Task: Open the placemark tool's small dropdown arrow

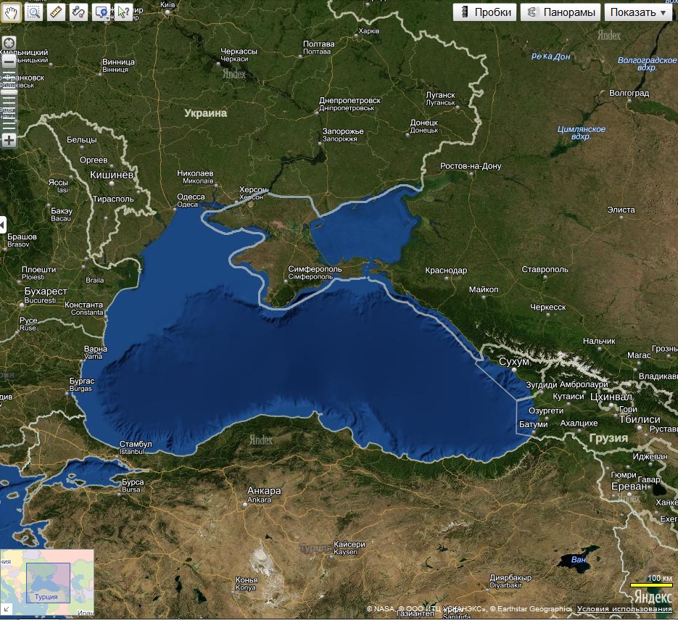Action: (x=107, y=19)
